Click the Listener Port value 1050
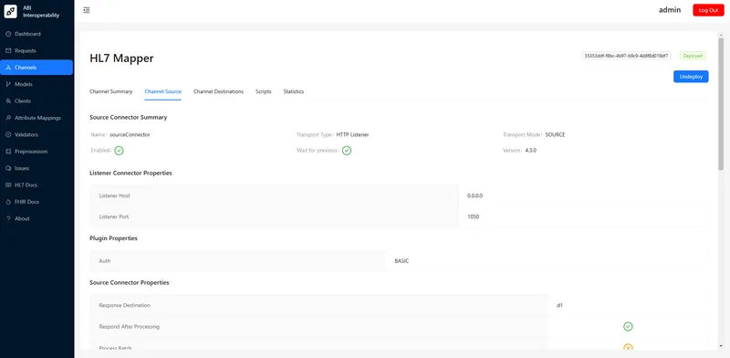The height and width of the screenshot is (358, 730). coord(474,216)
